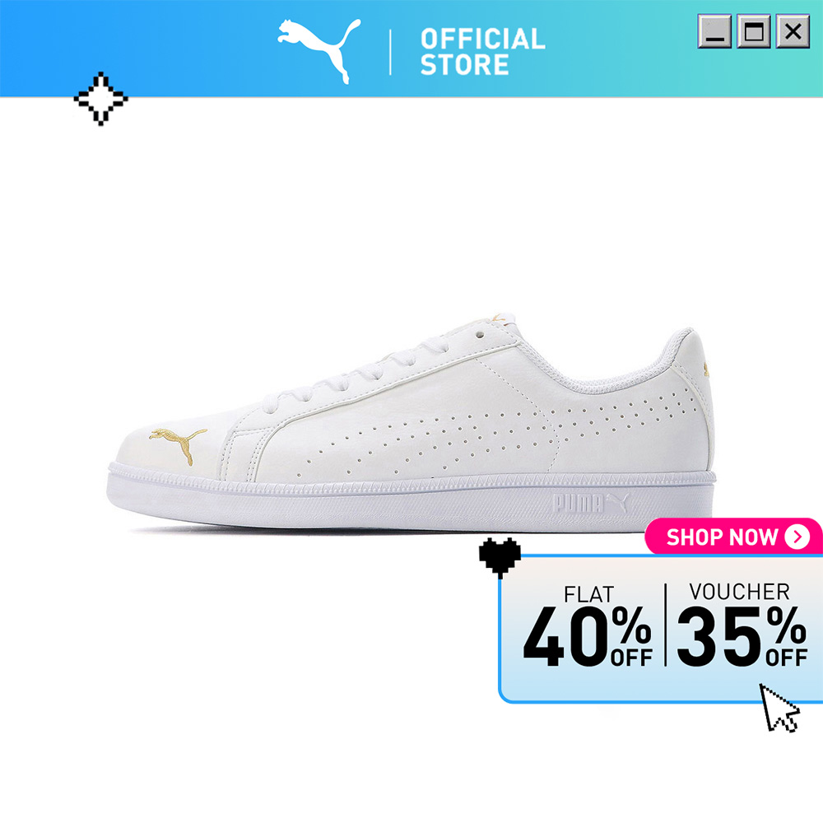
Task: Minimize the retro window
Action: (x=714, y=31)
